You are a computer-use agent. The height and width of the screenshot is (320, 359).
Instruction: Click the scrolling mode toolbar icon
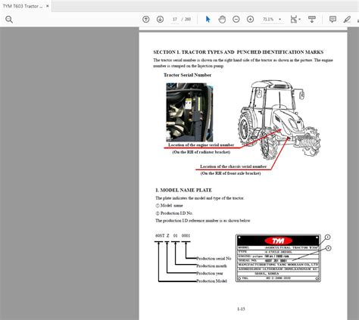pos(312,19)
